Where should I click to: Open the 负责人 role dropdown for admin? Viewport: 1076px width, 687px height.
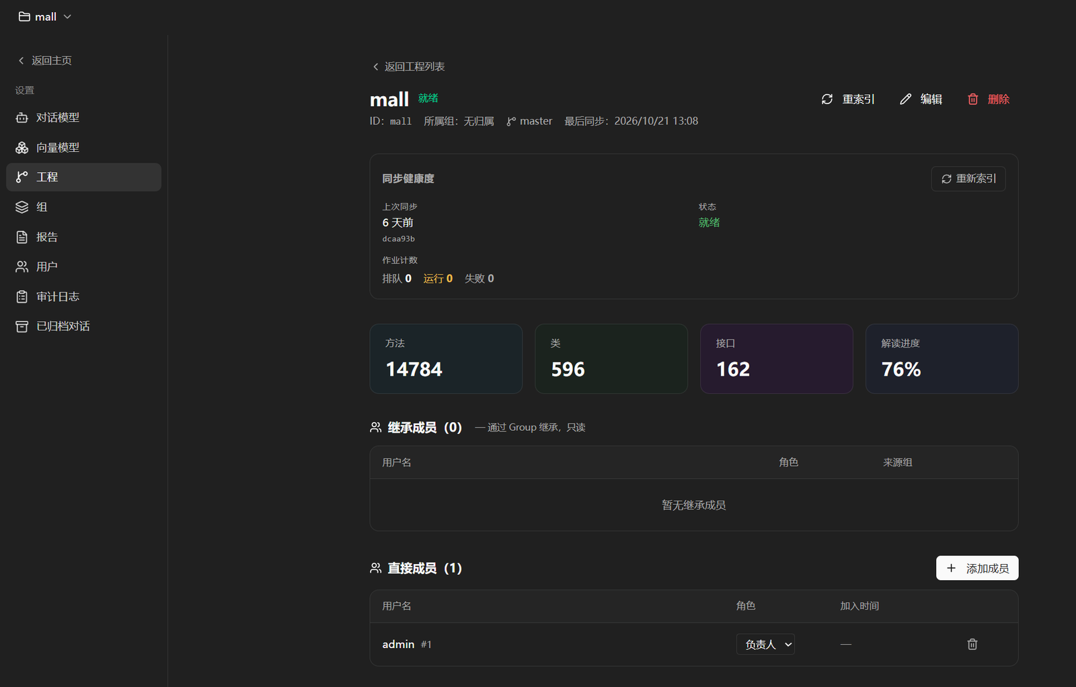pyautogui.click(x=765, y=644)
